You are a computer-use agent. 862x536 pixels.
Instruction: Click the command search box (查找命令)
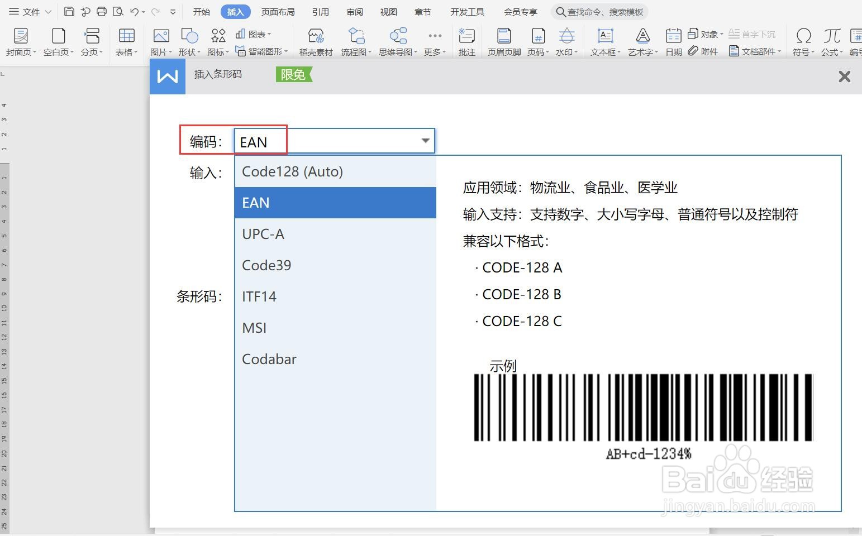pyautogui.click(x=600, y=12)
